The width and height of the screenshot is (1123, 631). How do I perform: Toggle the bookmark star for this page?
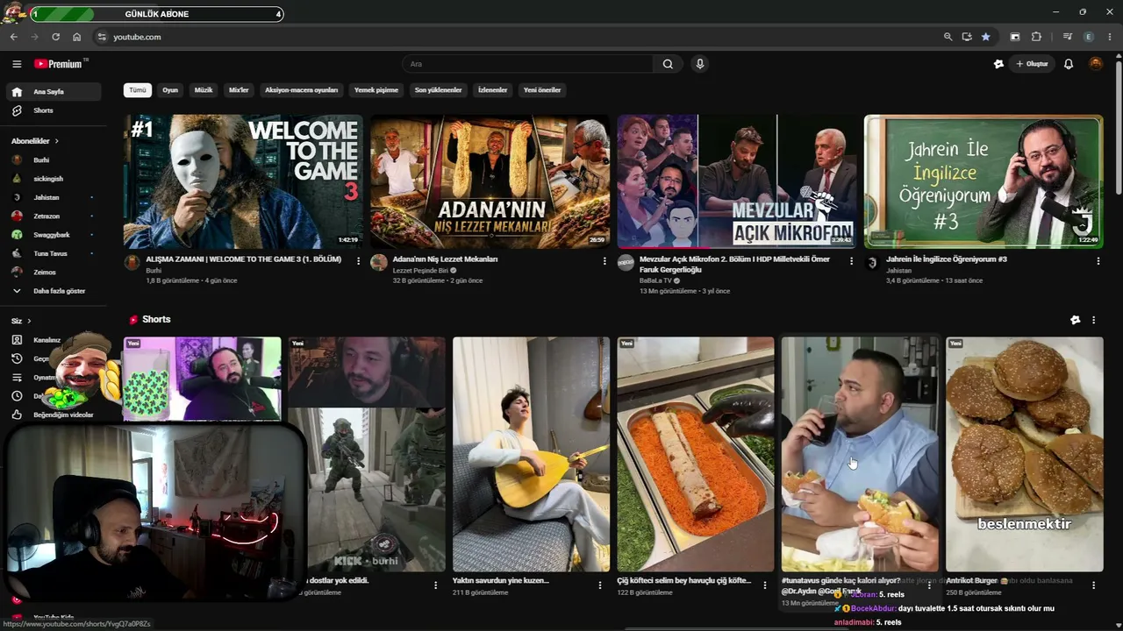(x=986, y=37)
